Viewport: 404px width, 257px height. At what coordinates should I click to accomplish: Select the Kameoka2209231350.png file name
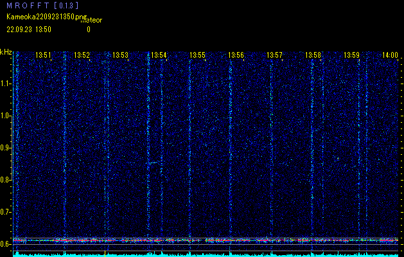point(47,17)
